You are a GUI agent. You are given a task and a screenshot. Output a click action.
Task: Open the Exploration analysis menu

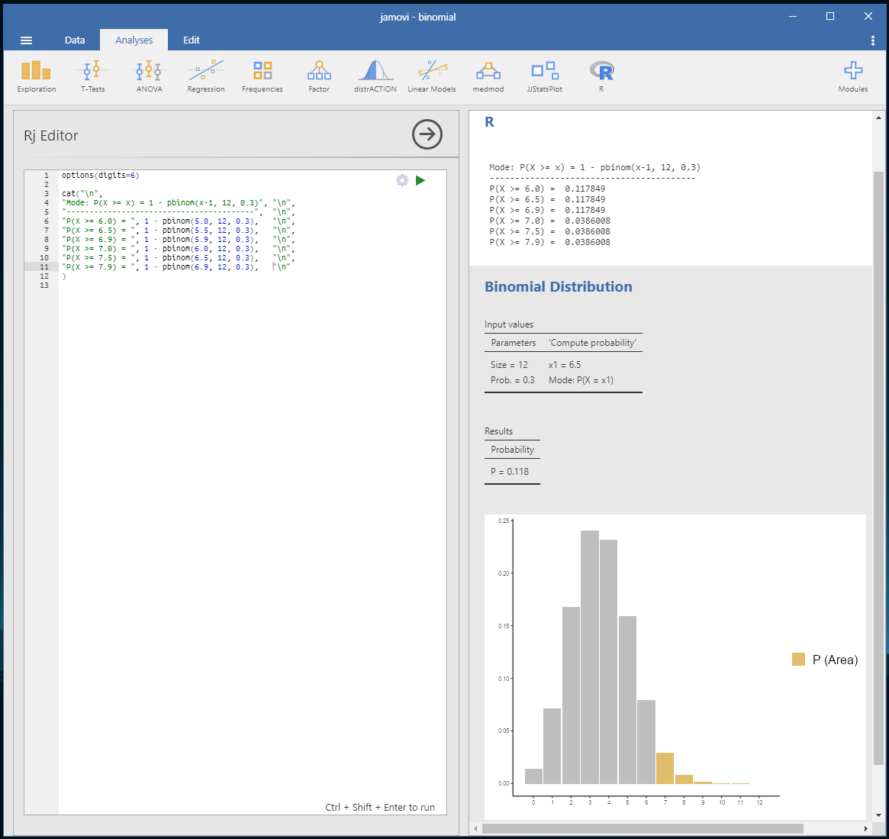[x=37, y=76]
